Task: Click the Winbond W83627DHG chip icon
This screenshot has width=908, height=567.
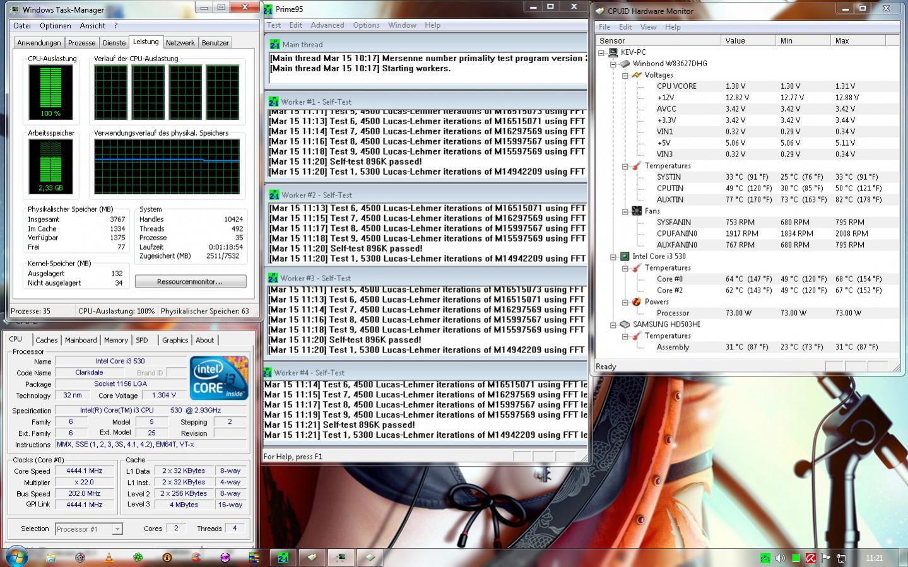Action: (625, 64)
